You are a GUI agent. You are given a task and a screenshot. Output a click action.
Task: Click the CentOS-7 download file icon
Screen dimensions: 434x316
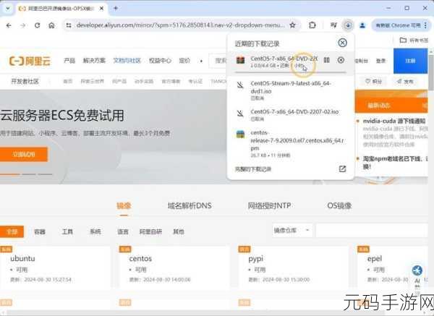(x=241, y=60)
